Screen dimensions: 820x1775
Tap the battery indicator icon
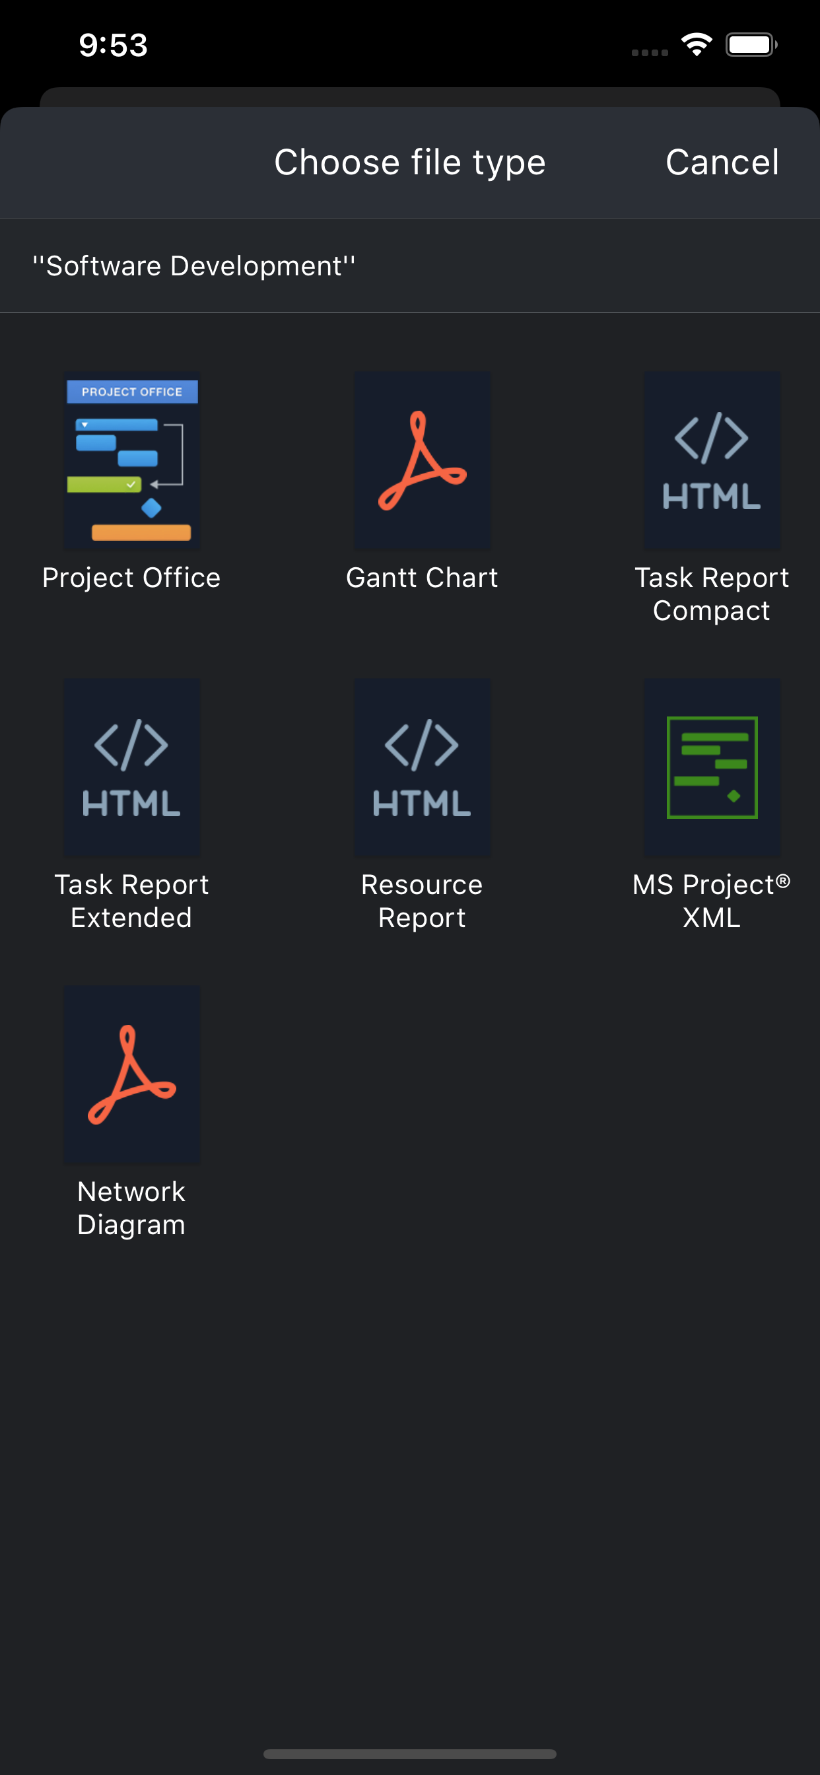pyautogui.click(x=751, y=45)
